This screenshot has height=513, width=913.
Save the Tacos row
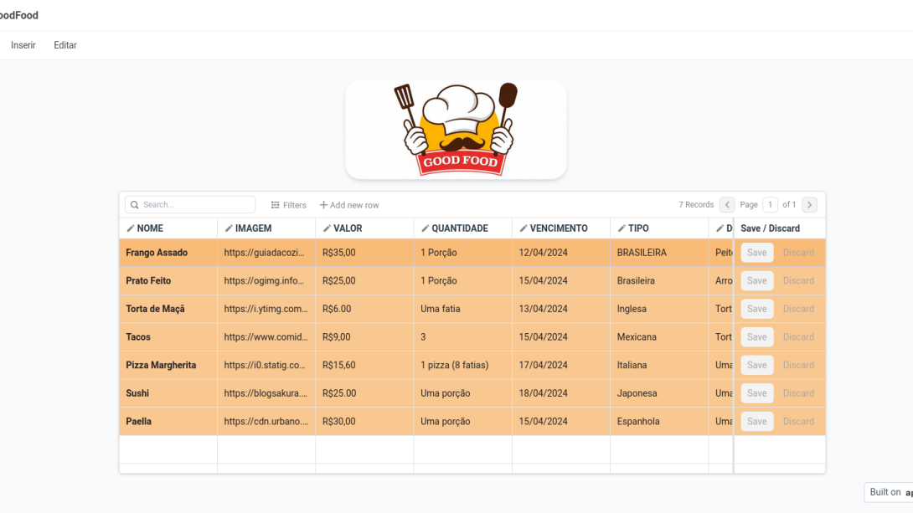pyautogui.click(x=757, y=336)
